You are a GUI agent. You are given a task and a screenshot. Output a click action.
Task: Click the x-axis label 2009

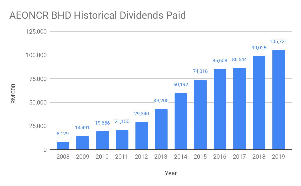tap(83, 157)
